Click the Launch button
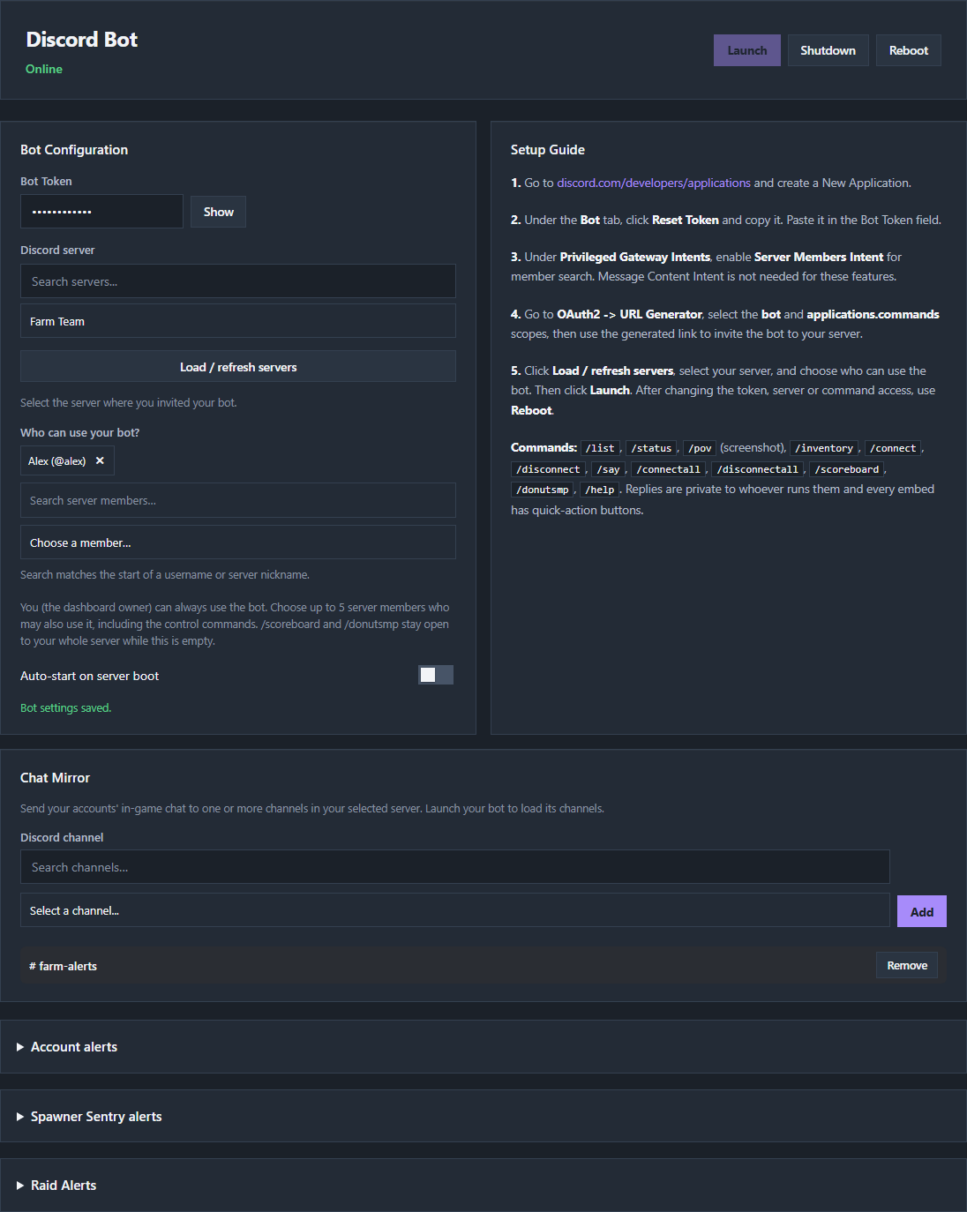This screenshot has height=1212, width=967. pyautogui.click(x=747, y=50)
